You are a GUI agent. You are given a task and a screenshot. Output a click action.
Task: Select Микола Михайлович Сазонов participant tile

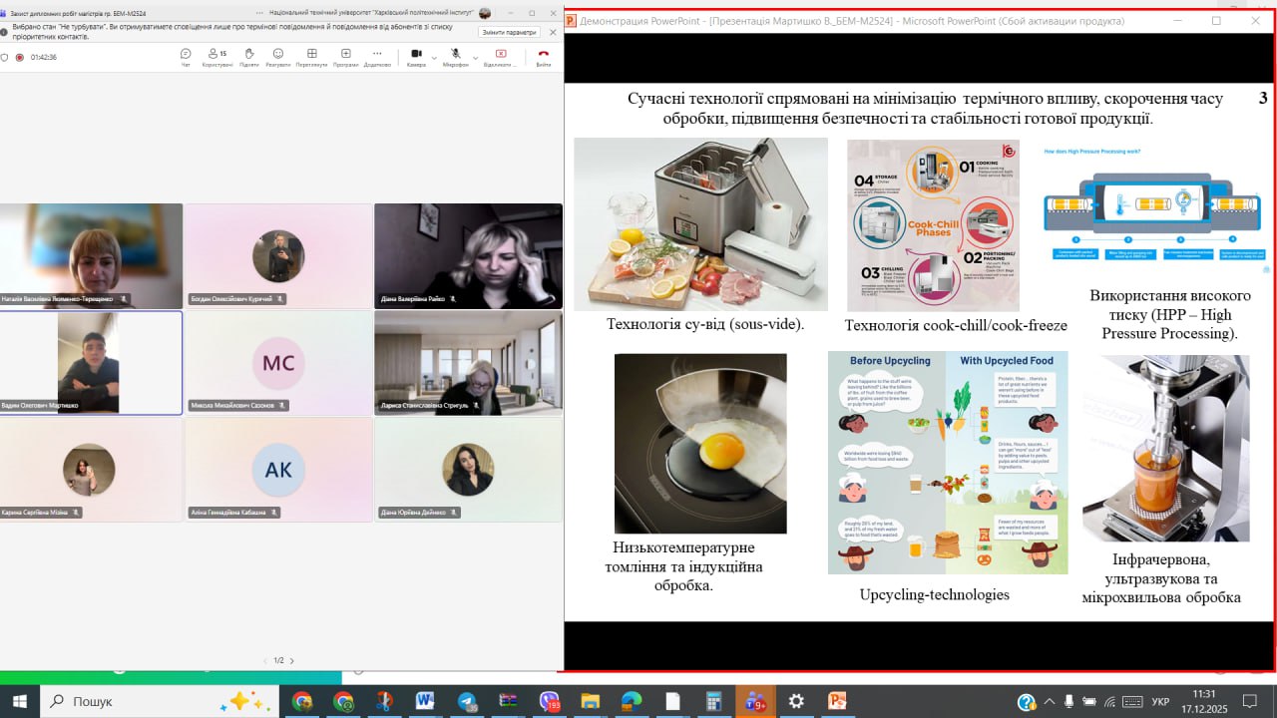pos(278,363)
